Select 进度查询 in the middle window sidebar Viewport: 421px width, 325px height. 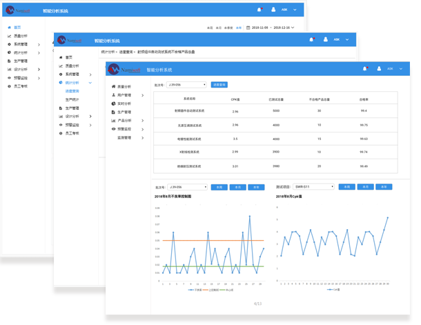(72, 90)
